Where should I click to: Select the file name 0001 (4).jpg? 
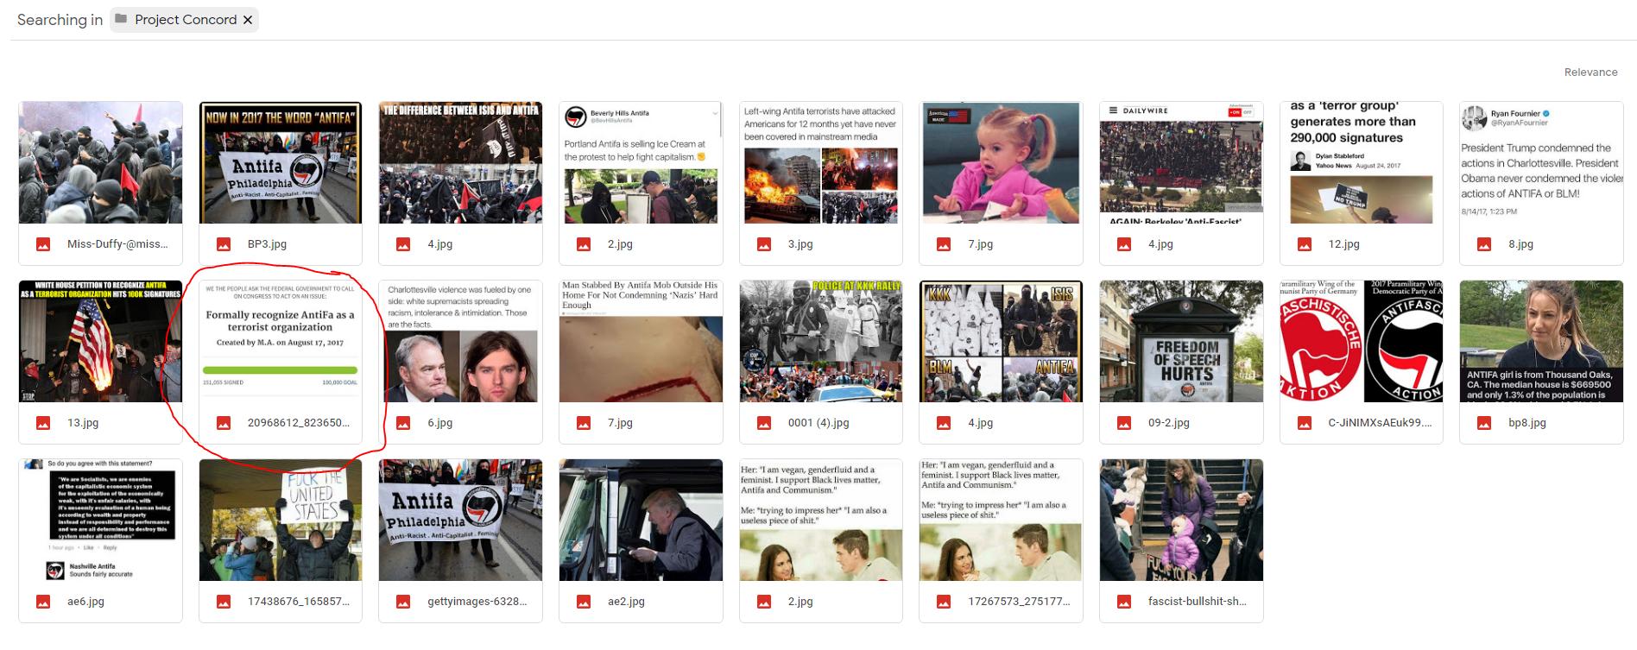818,423
